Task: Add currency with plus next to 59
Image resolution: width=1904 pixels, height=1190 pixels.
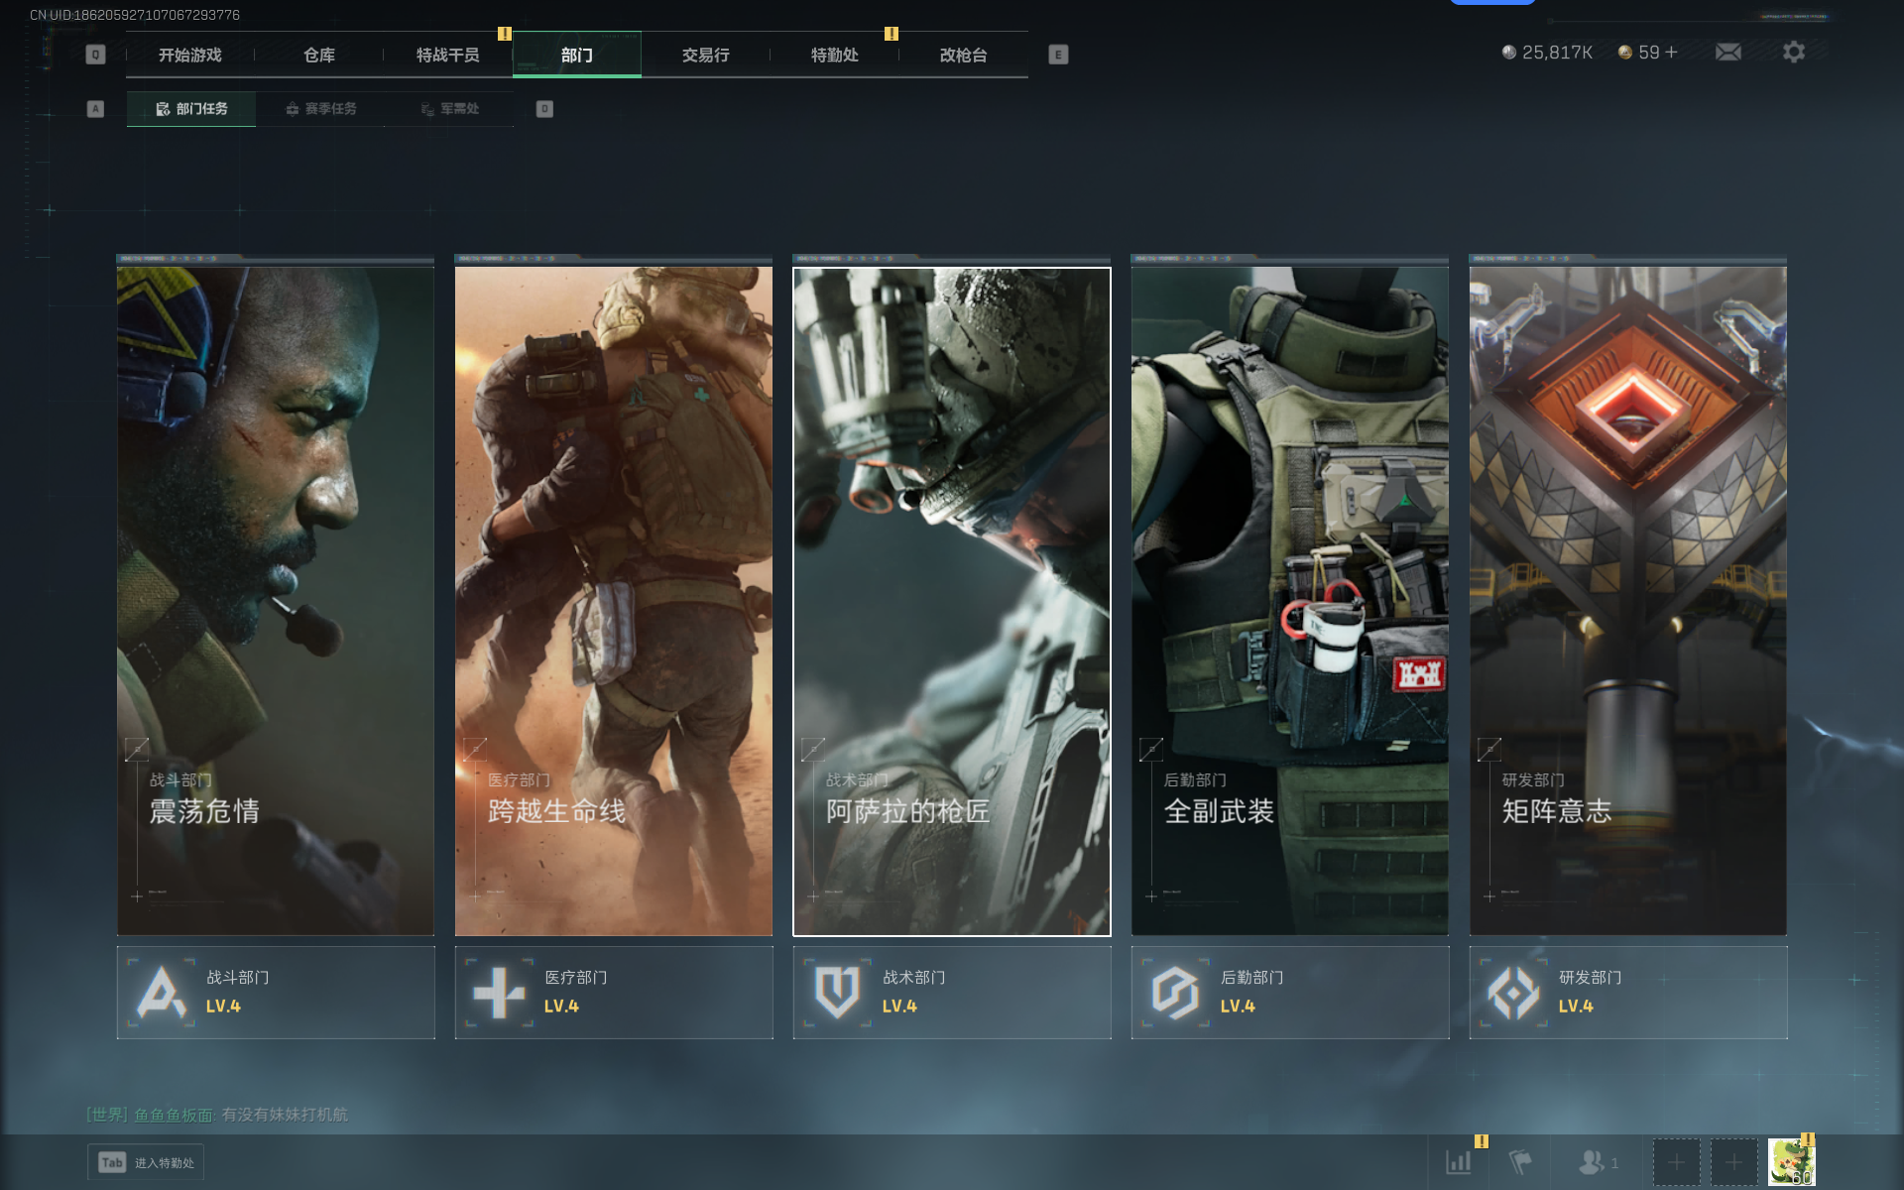Action: click(1672, 53)
